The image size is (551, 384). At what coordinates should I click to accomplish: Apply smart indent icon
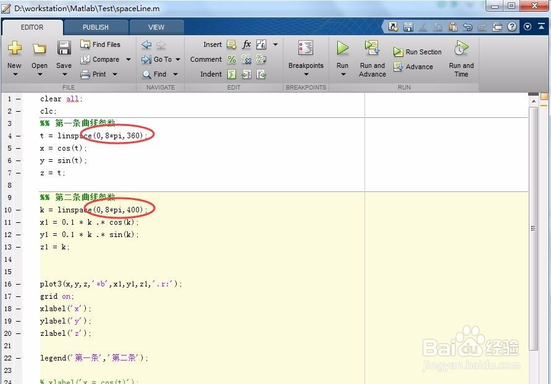(x=231, y=74)
